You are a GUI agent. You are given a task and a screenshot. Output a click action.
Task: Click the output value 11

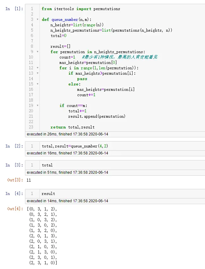(x=29, y=180)
